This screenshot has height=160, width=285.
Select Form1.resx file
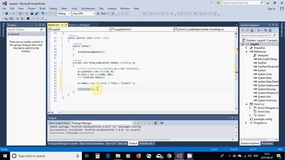pyautogui.click(x=264, y=112)
